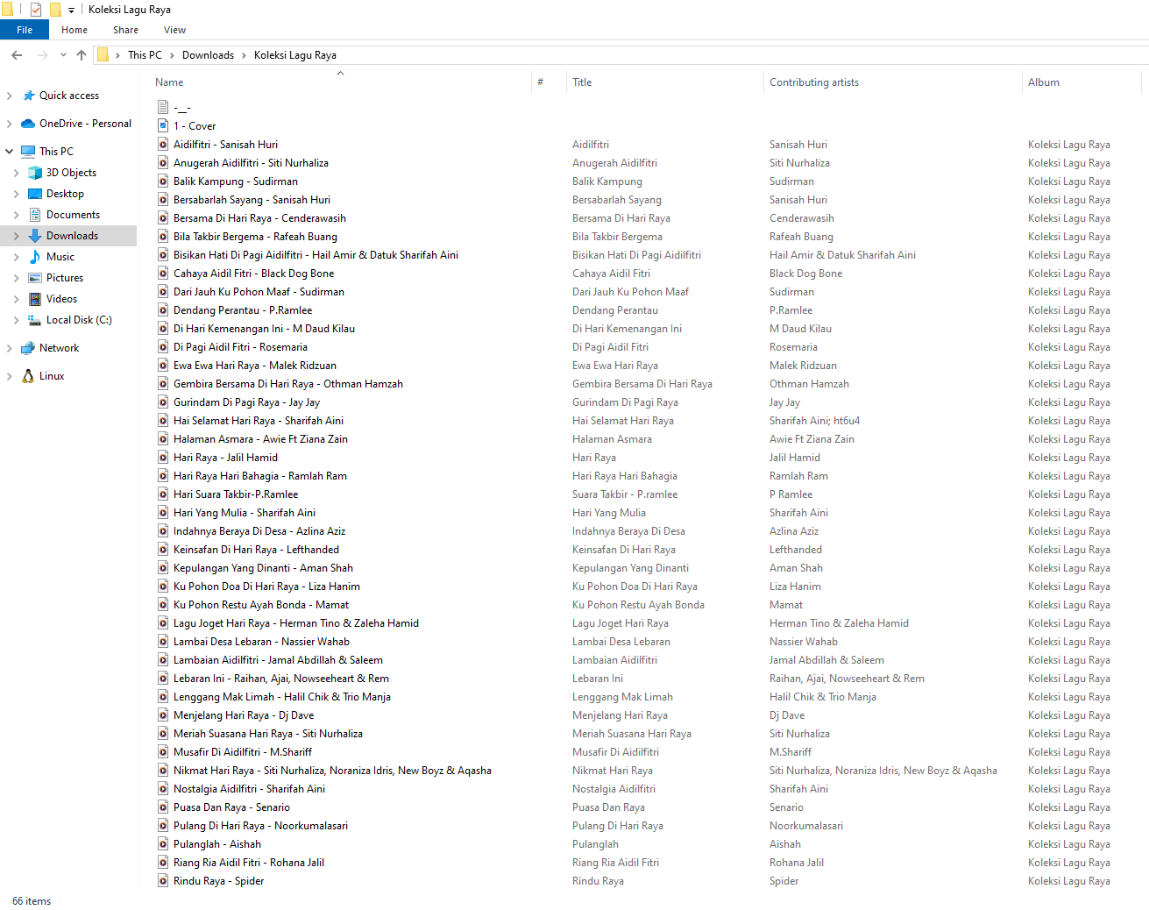The width and height of the screenshot is (1149, 910).
Task: Click the Desktop icon in sidebar
Action: 35,194
